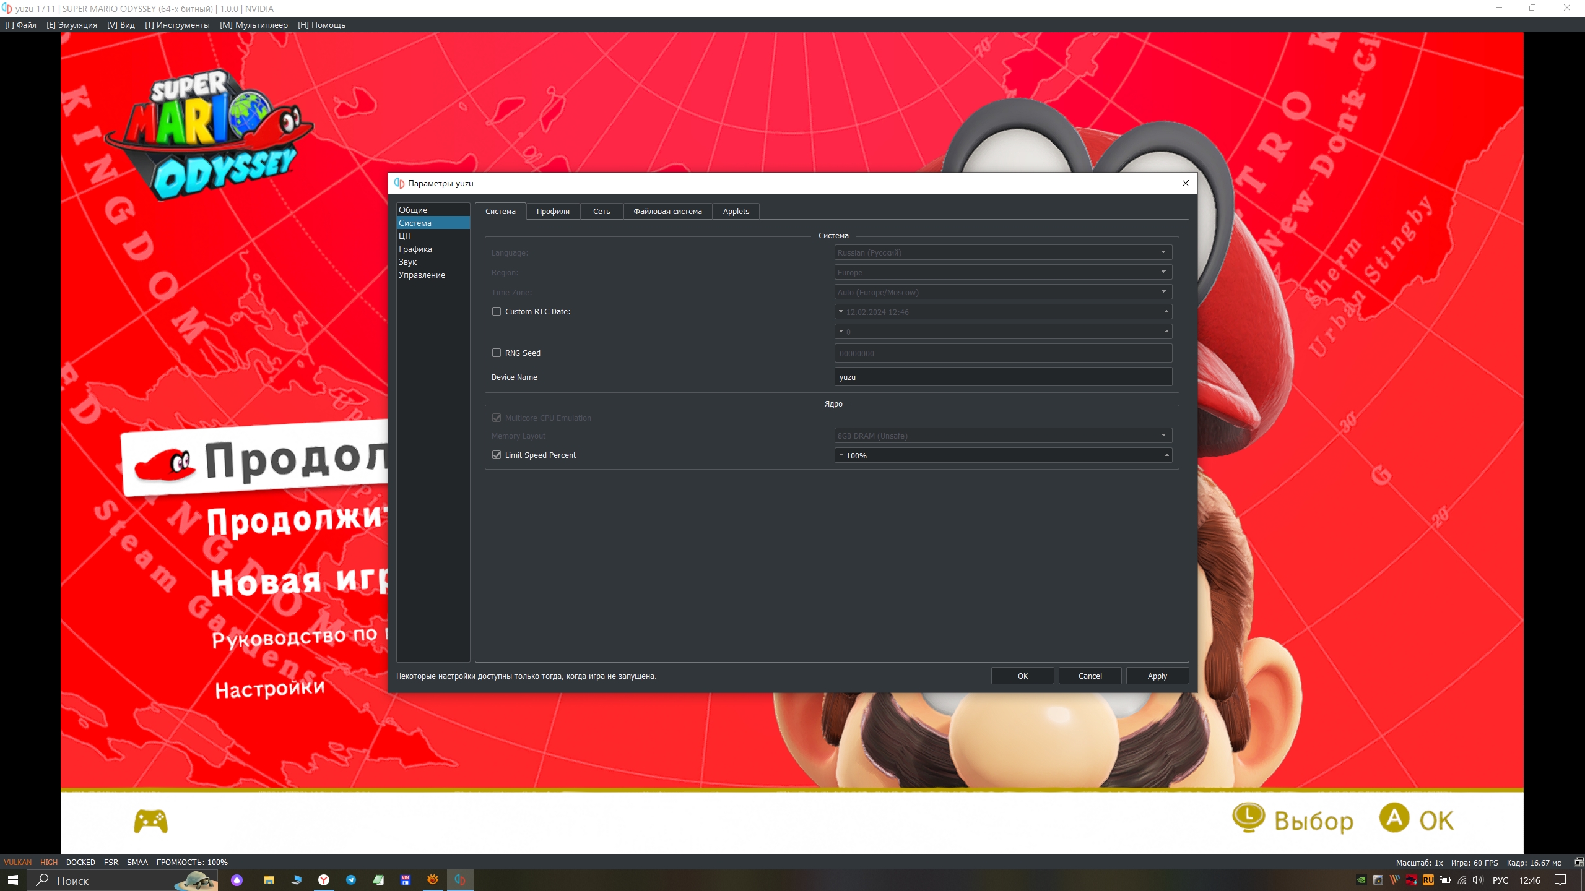Select Графика in the settings sidebar
This screenshot has height=891, width=1585.
[433, 249]
